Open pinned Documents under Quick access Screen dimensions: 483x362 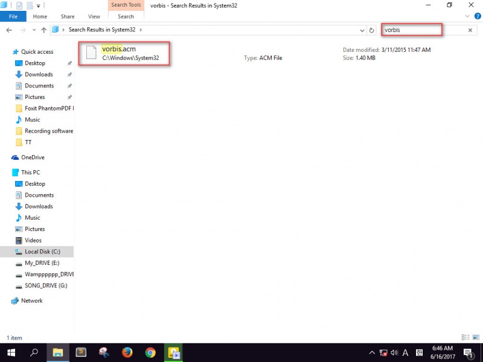pyautogui.click(x=39, y=86)
